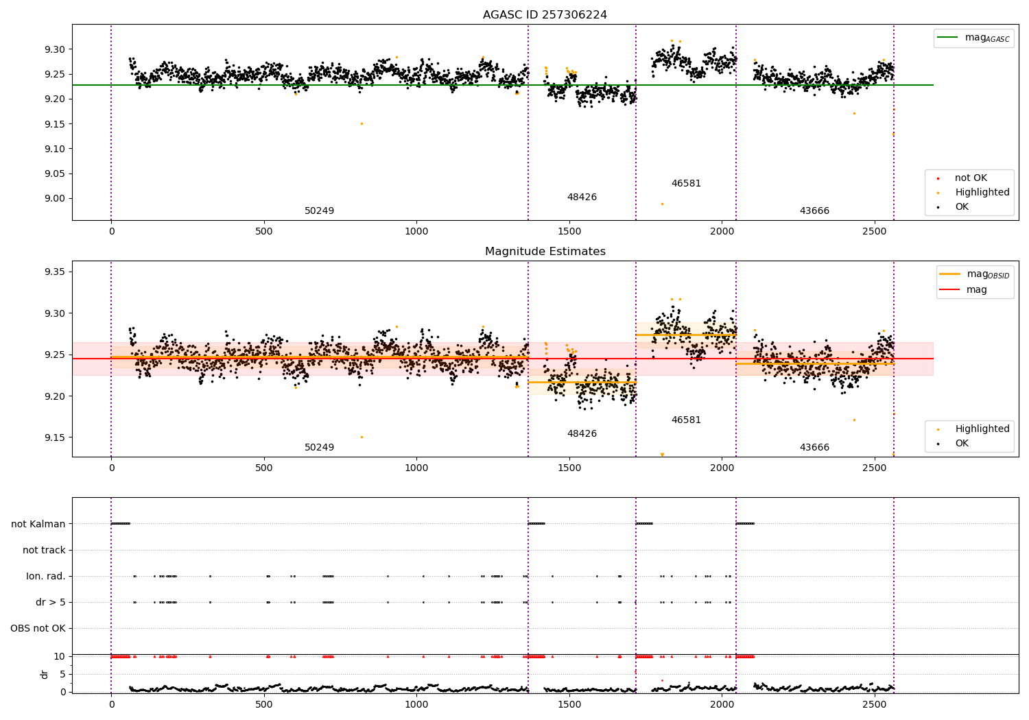The height and width of the screenshot is (720, 1029).
Task: Click the 'dr > 5' row label
Action: point(51,603)
